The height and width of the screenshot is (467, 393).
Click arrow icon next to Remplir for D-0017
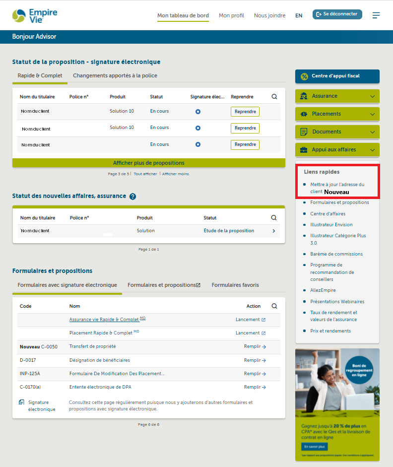pyautogui.click(x=264, y=360)
